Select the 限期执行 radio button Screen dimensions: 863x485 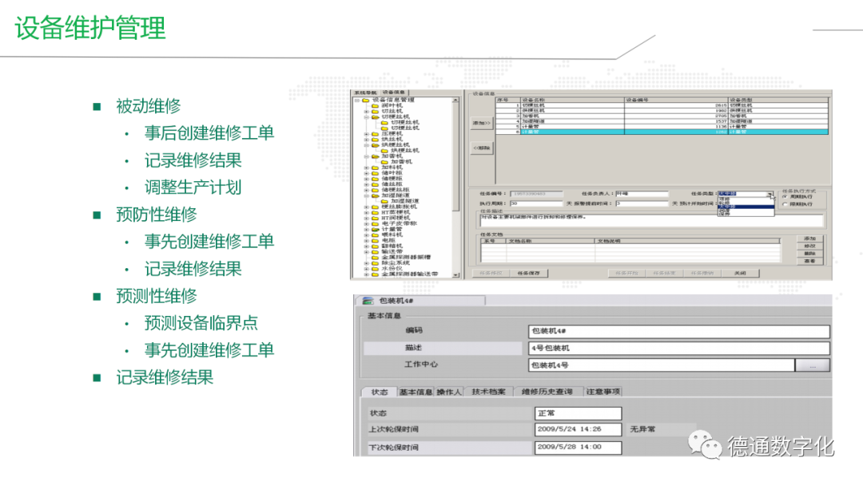784,204
